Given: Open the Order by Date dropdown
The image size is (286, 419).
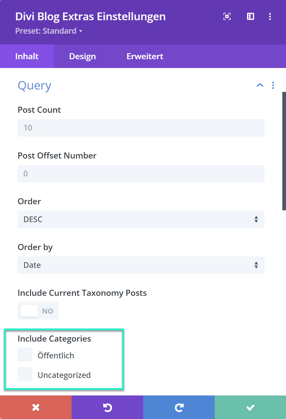Looking at the screenshot, I should click(x=141, y=265).
